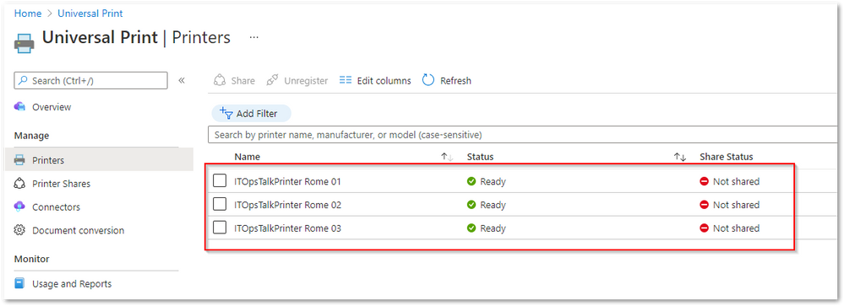Viewport: 844px width, 306px height.
Task: Open the Overview page
Action: [x=52, y=107]
